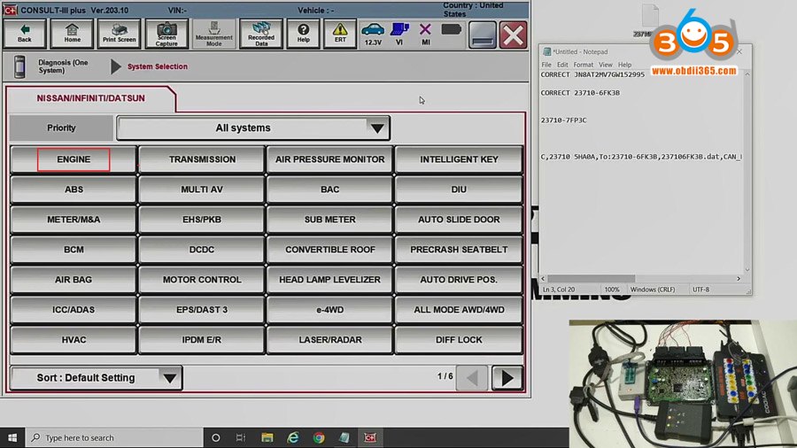797x448 pixels.
Task: Select IPDM E/R system
Action: tap(202, 339)
